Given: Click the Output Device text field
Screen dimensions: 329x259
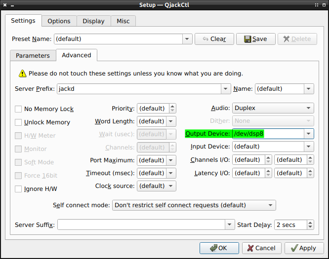Looking at the screenshot, I should tap(267, 134).
